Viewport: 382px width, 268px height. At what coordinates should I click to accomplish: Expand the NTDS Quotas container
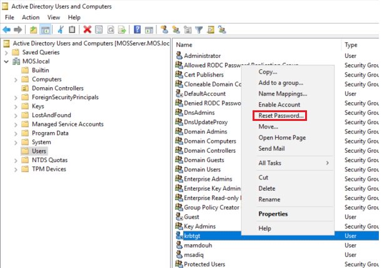[16, 160]
